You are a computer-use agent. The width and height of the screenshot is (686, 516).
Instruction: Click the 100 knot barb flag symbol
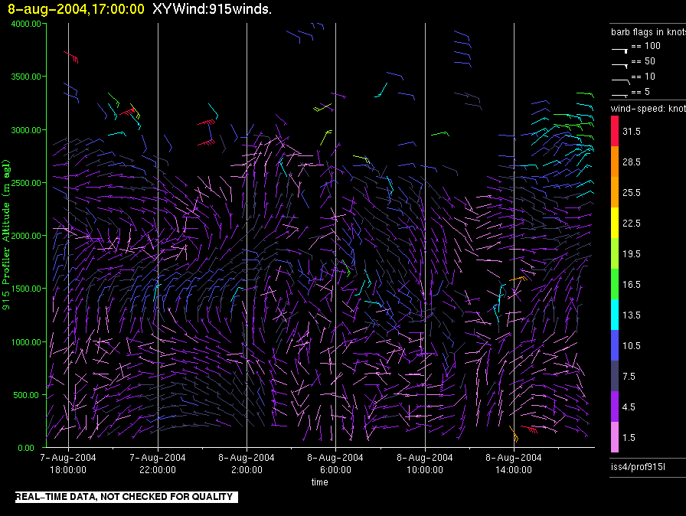coord(620,51)
